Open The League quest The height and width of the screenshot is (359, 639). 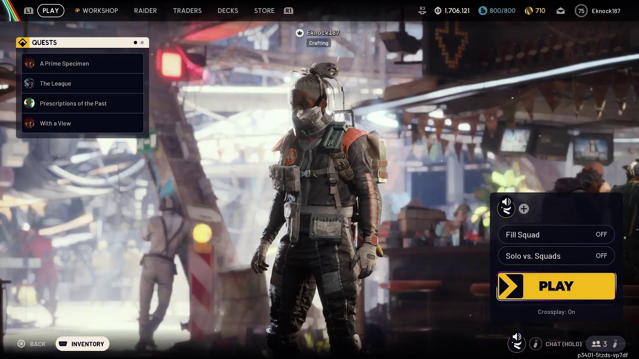(x=82, y=83)
